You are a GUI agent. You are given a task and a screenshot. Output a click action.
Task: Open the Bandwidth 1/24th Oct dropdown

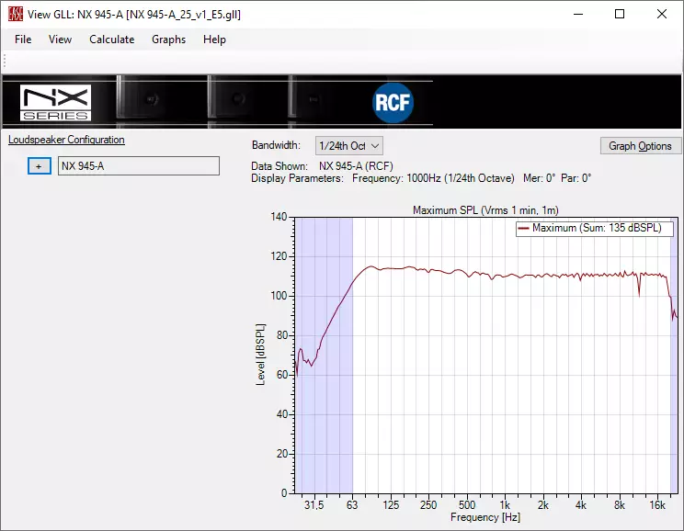click(348, 146)
